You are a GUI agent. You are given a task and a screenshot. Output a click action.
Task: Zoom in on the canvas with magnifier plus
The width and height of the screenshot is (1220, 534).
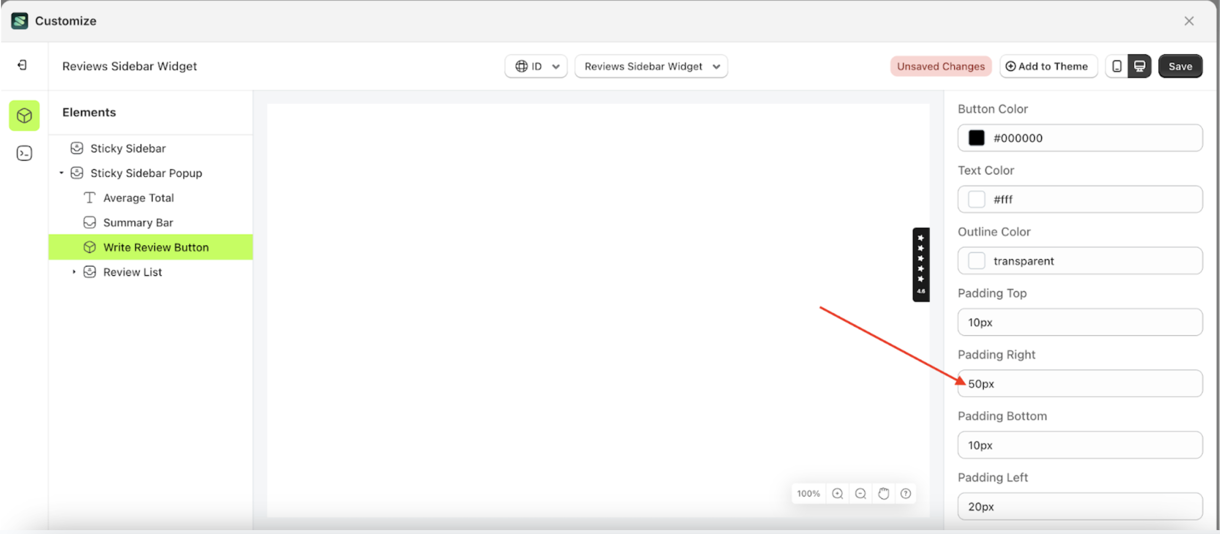click(837, 493)
